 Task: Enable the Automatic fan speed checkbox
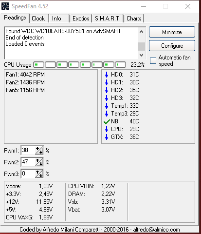click(x=153, y=60)
